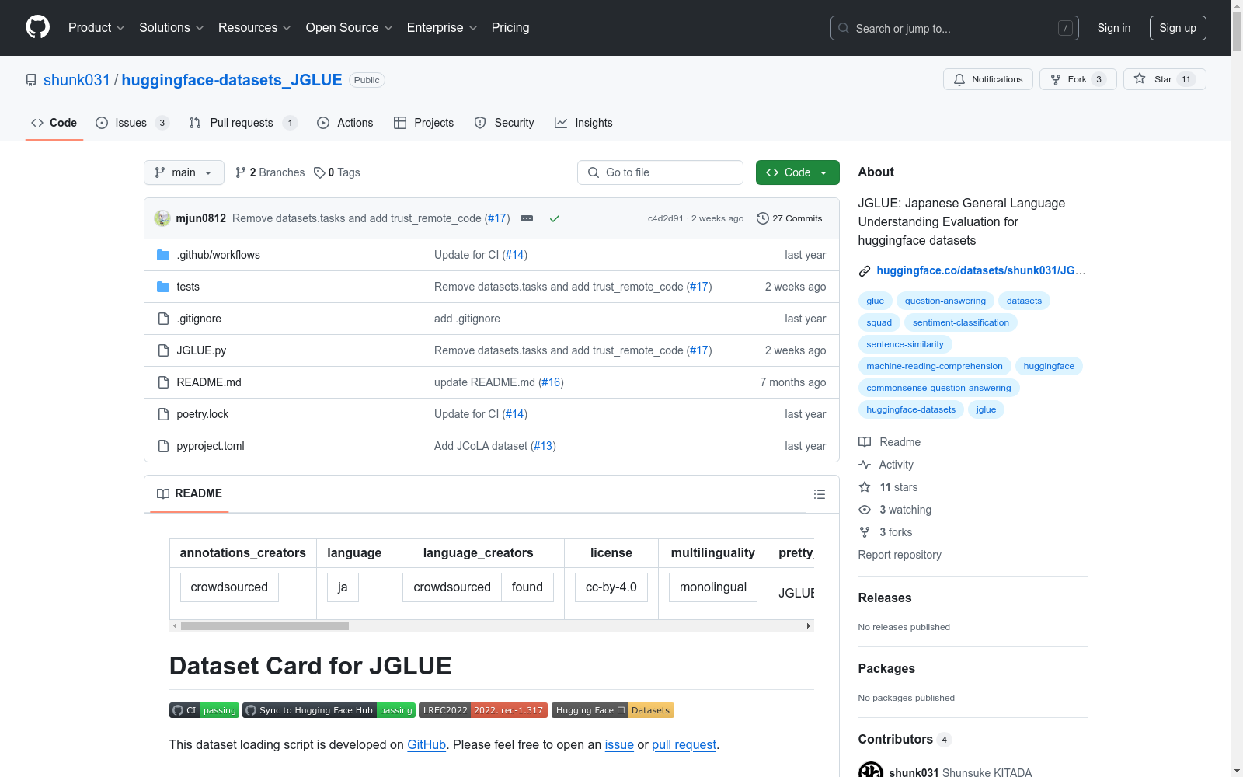Image resolution: width=1243 pixels, height=777 pixels.
Task: Click the Activity pulse icon
Action: point(865,465)
